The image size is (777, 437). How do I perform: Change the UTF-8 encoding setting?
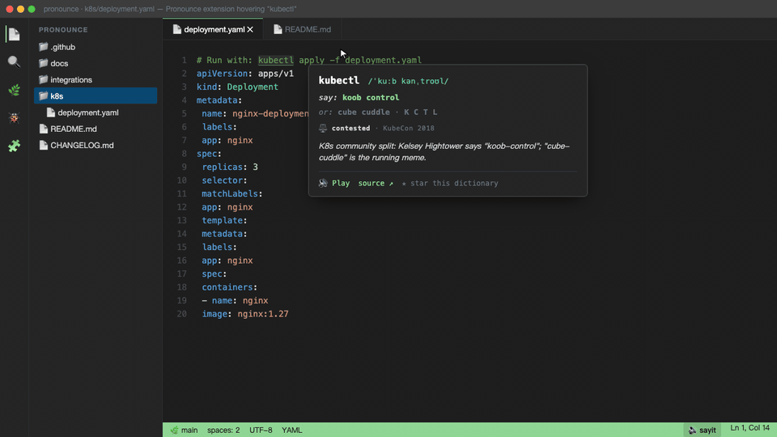pos(261,430)
